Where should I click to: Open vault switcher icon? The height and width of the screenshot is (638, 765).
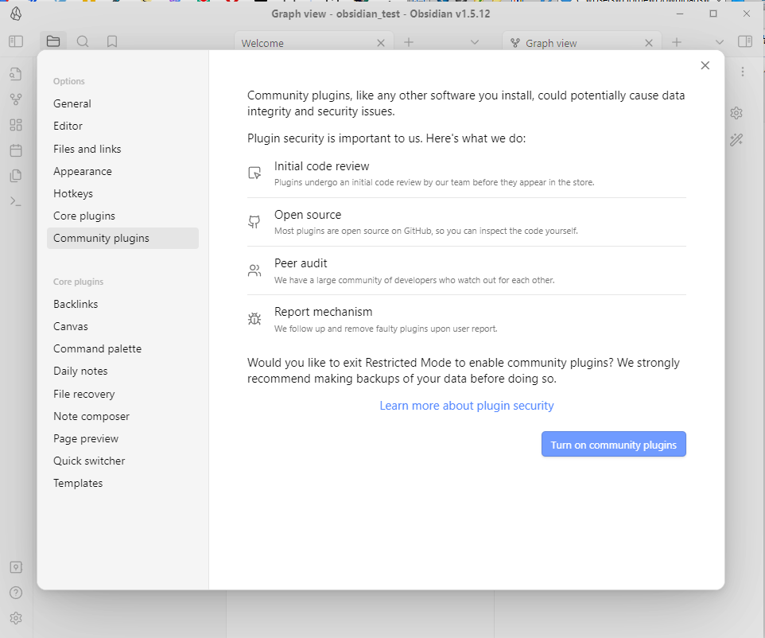(16, 567)
